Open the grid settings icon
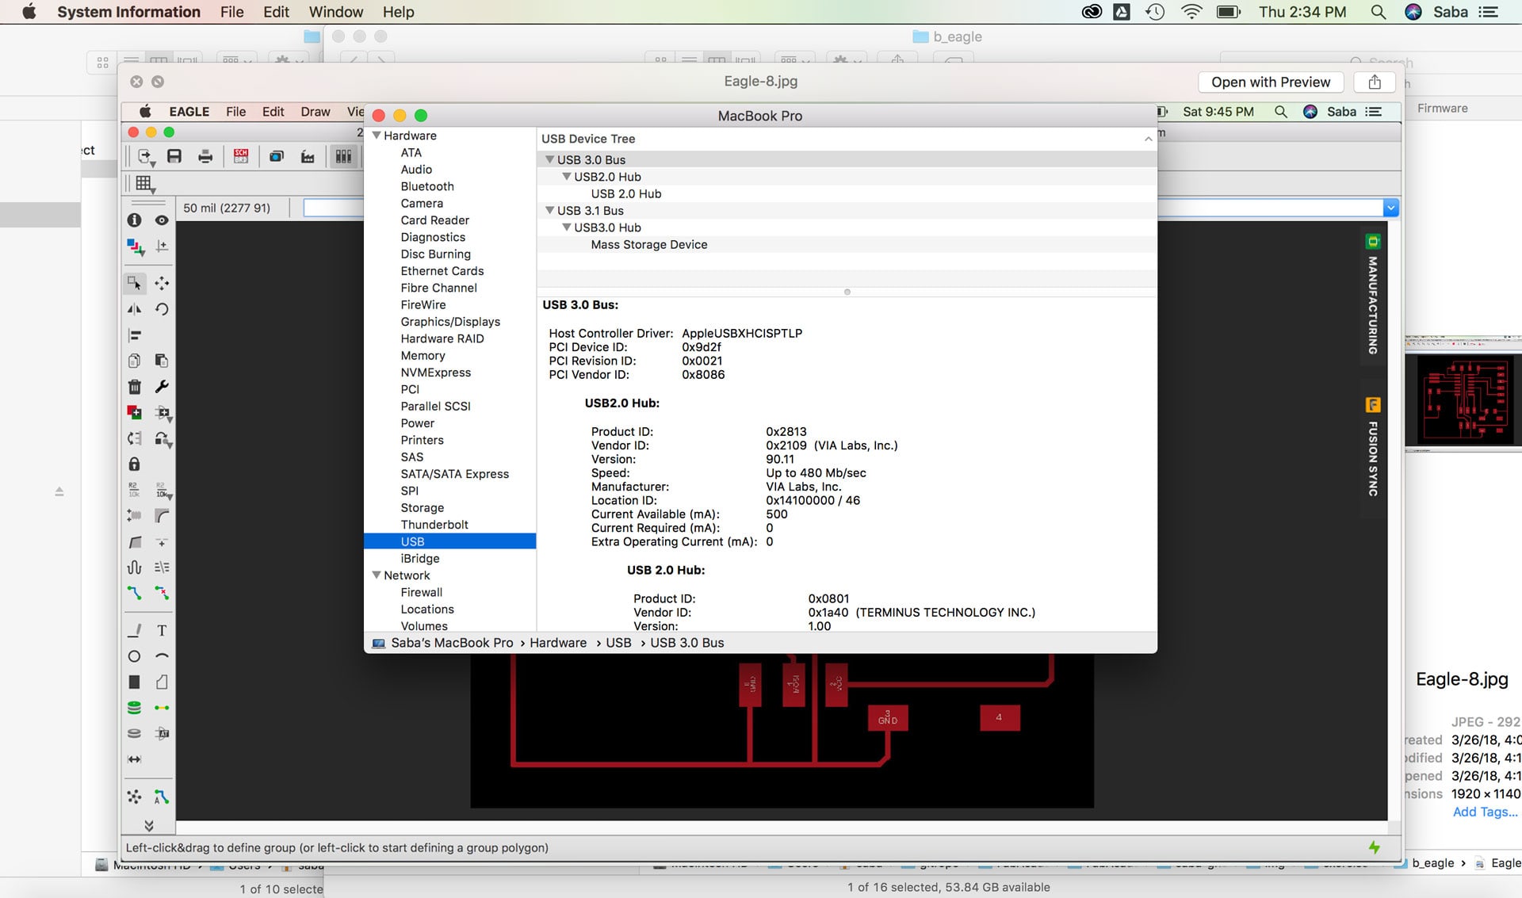The width and height of the screenshot is (1522, 898). [144, 184]
